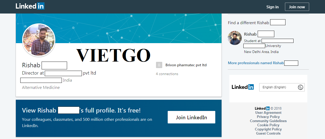Open Rishab's main profile photo
325x139 pixels.
point(39,40)
